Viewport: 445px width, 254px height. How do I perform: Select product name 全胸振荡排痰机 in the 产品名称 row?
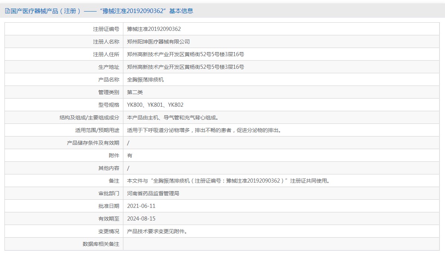point(145,80)
